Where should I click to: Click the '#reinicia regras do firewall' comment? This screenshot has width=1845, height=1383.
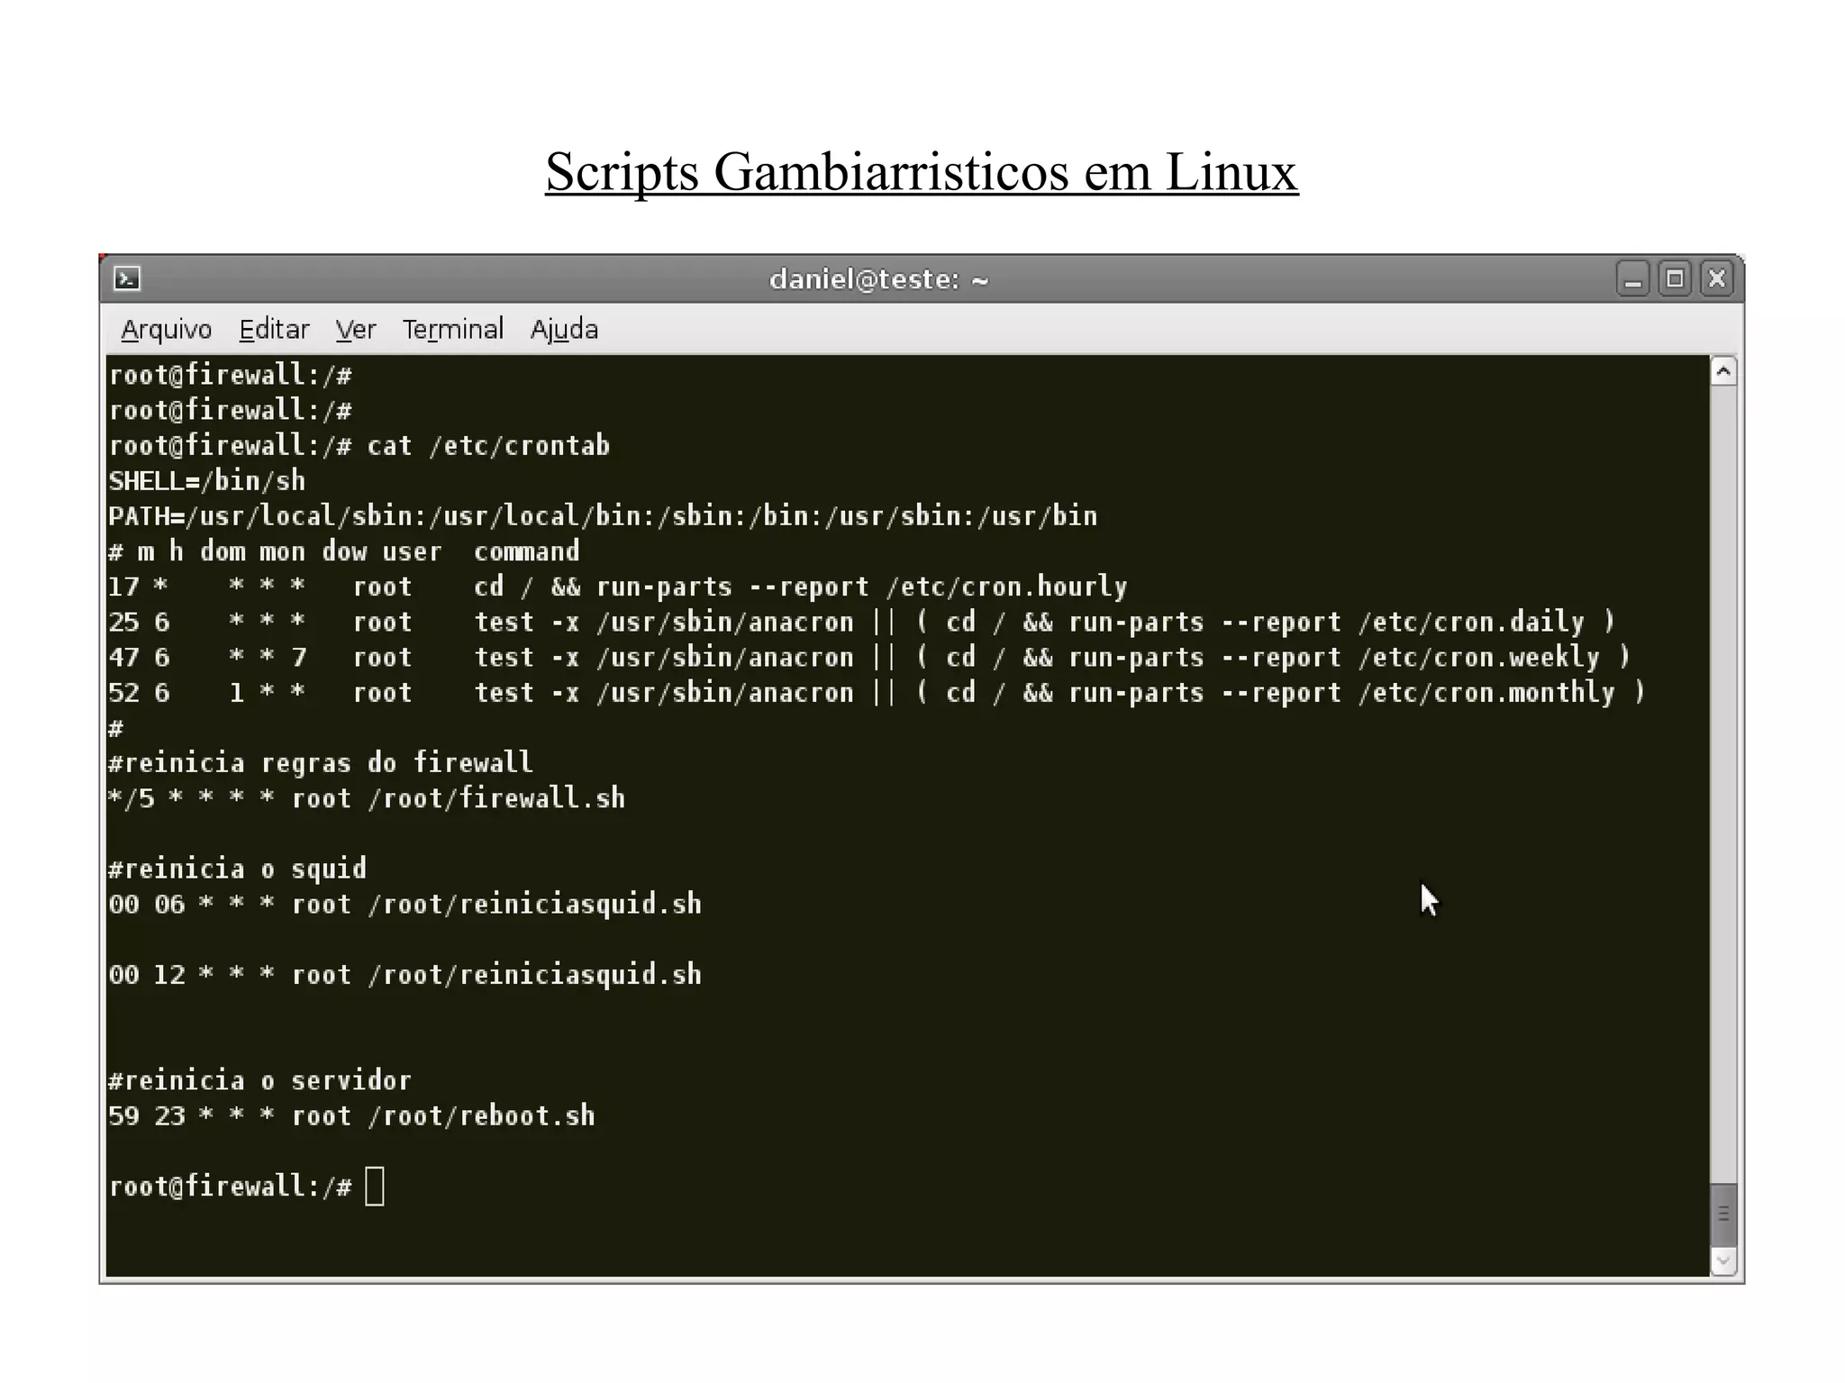point(321,763)
